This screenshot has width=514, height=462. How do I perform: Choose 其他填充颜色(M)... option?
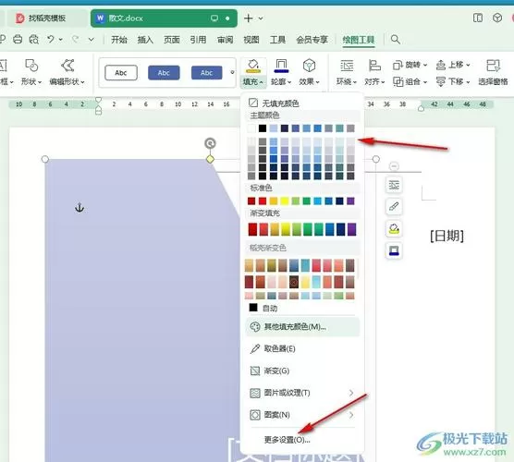tap(302, 327)
